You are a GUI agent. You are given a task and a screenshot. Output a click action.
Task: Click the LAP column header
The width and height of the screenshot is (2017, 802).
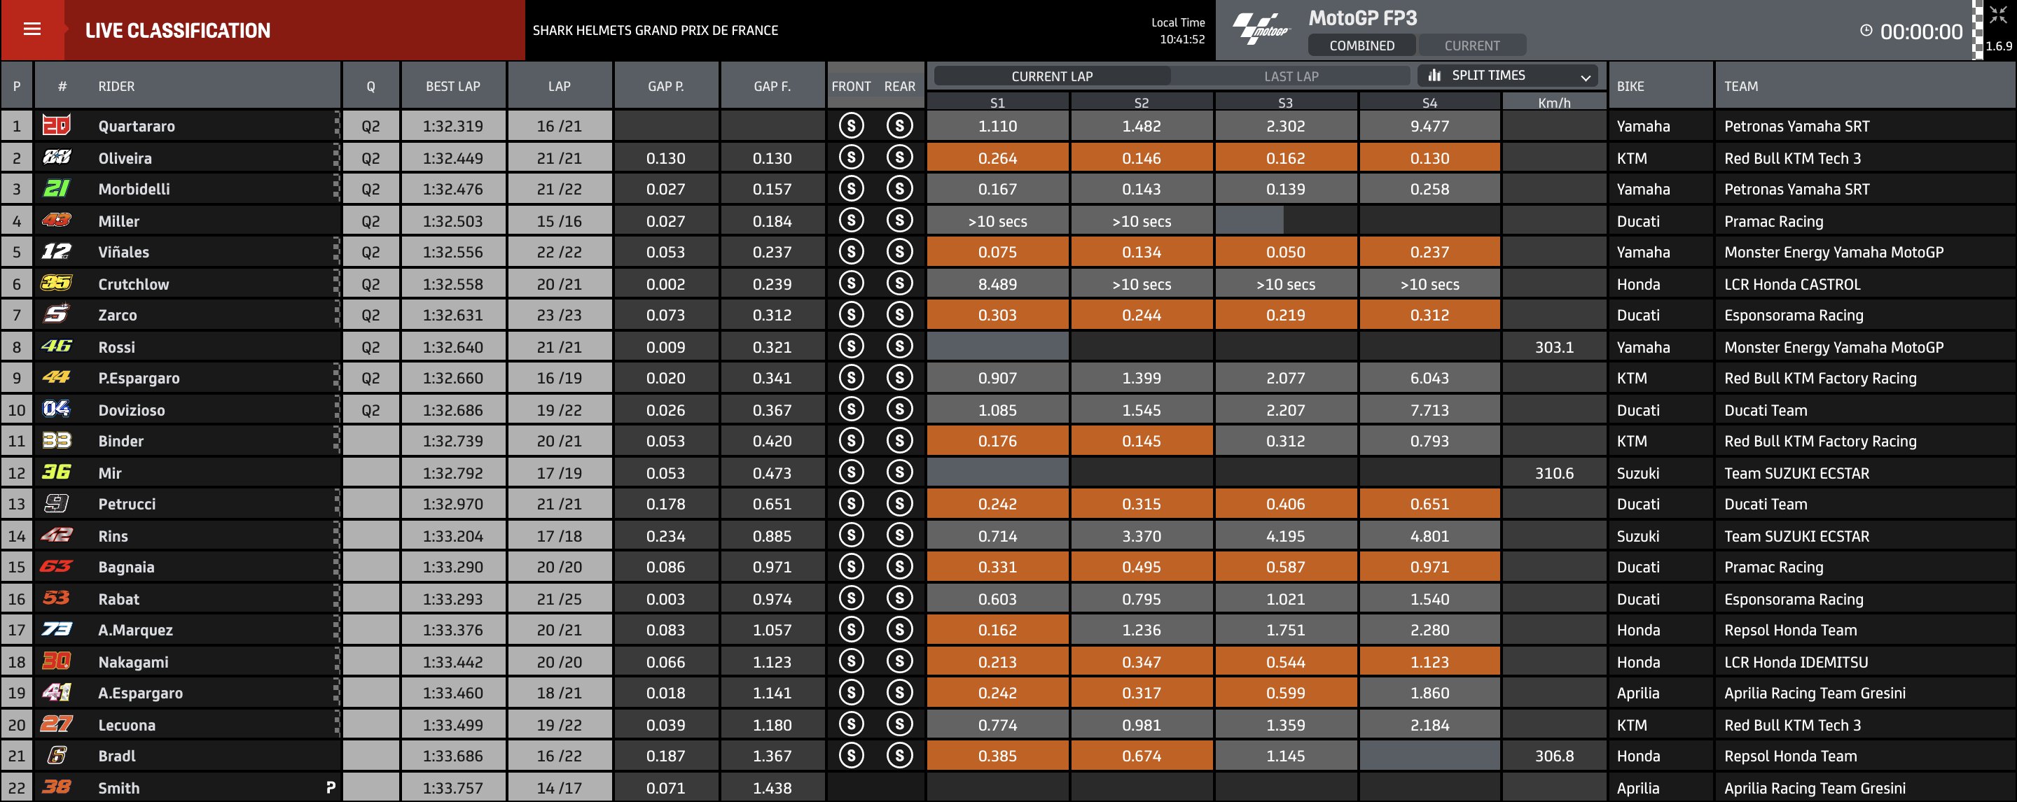(x=559, y=86)
